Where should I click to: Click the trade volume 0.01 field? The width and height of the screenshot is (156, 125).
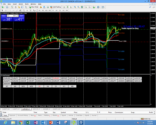click(13, 16)
